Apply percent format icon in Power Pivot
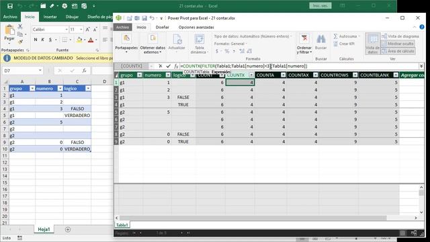Image resolution: width=430 pixels, height=242 pixels. click(227, 51)
